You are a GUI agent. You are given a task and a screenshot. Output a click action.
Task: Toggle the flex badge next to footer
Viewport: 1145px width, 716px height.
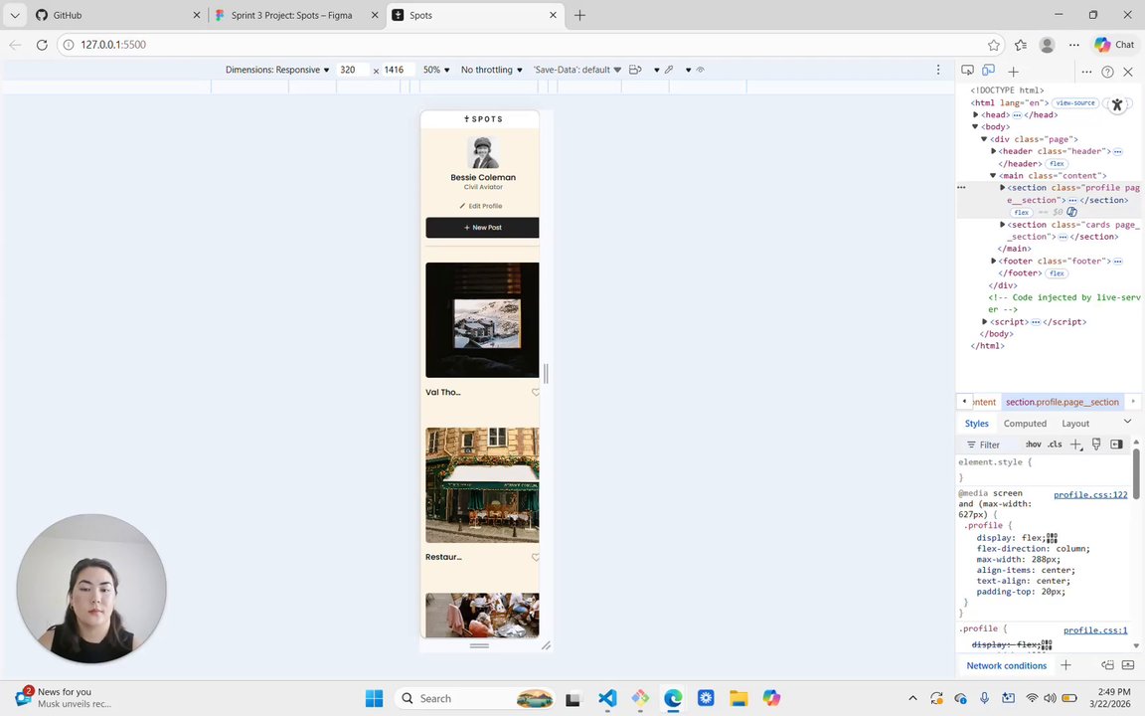click(x=1057, y=273)
